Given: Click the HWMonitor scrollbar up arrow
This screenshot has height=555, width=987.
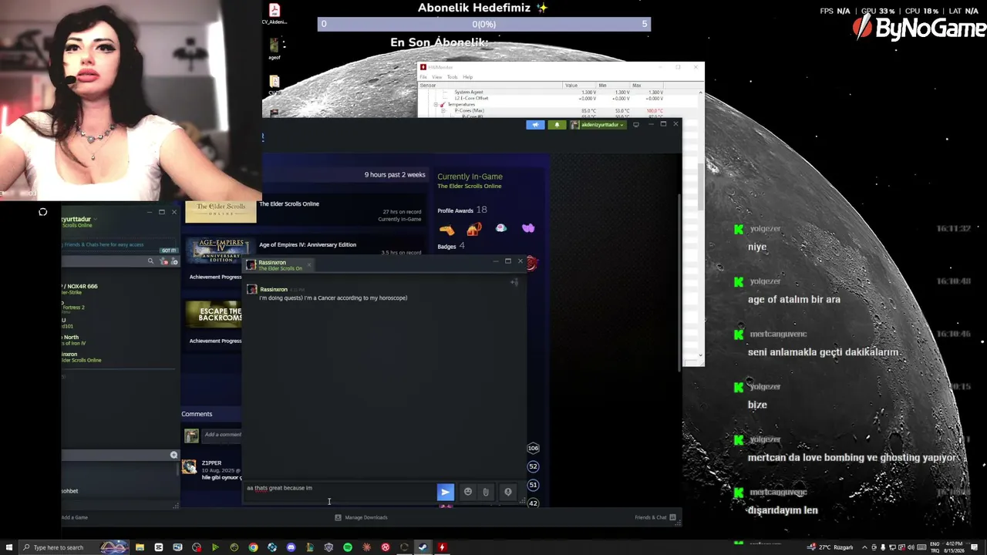Looking at the screenshot, I should coord(700,92).
